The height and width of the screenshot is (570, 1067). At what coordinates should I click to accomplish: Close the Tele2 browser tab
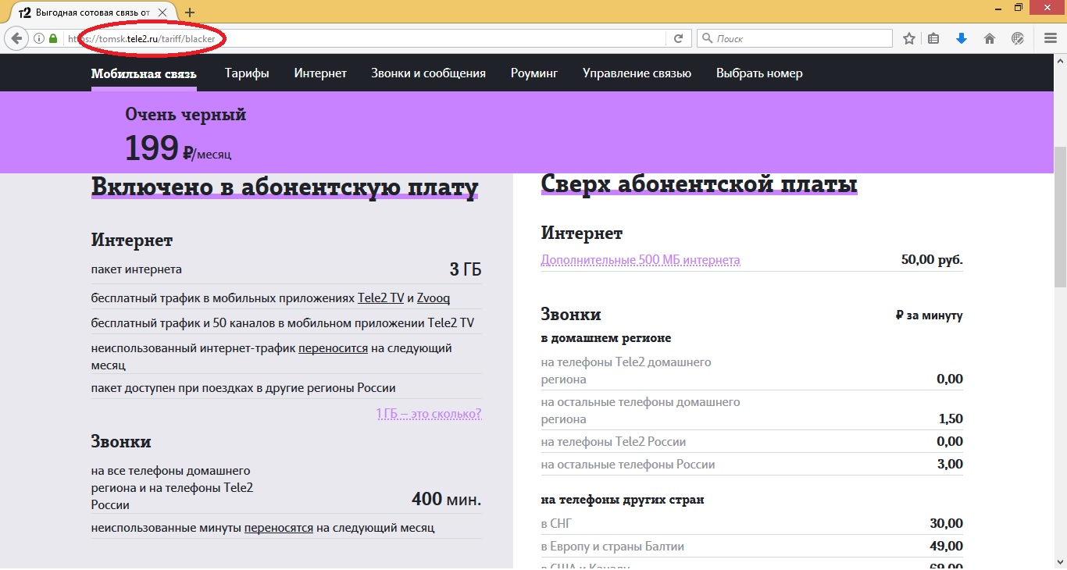pos(162,12)
